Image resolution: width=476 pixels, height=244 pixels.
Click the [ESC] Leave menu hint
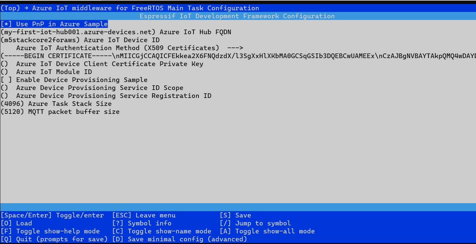144,215
